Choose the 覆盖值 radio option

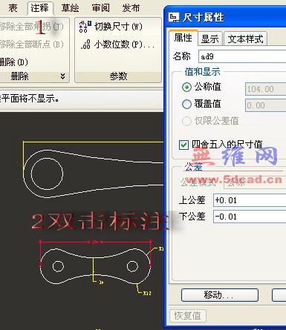tap(186, 104)
